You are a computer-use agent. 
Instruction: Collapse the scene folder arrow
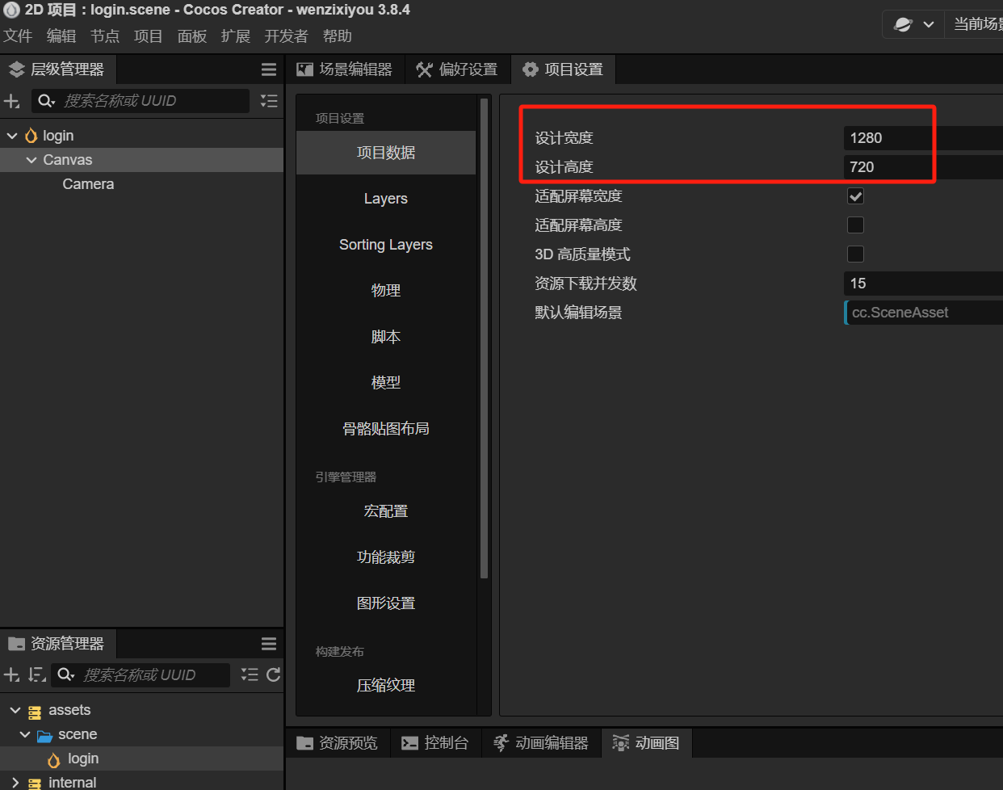click(x=25, y=734)
